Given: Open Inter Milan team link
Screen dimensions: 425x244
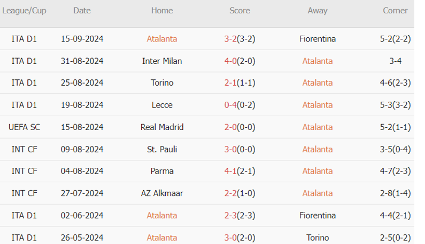Looking at the screenshot, I should [162, 61].
